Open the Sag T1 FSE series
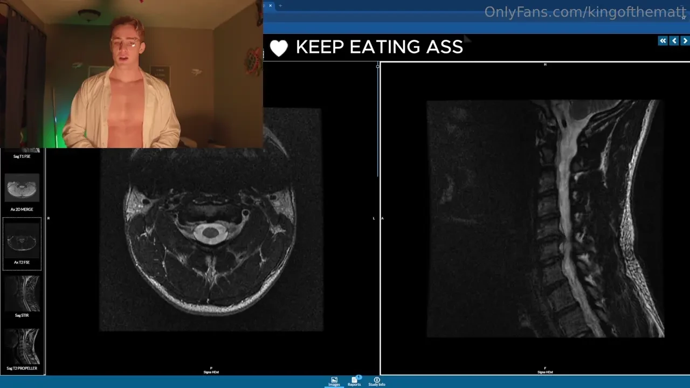Image resolution: width=690 pixels, height=388 pixels. click(x=22, y=153)
